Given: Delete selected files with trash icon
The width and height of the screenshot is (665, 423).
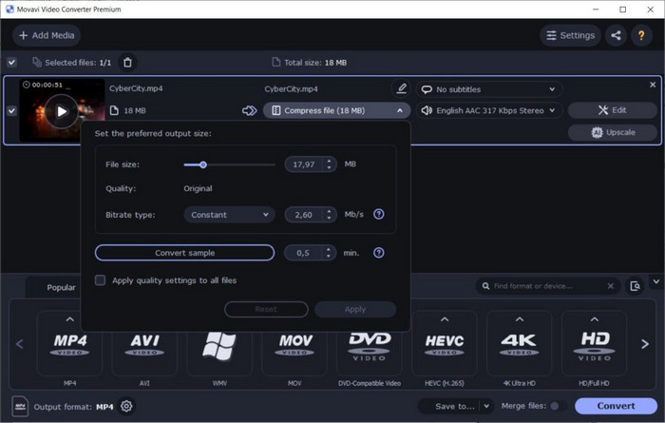Looking at the screenshot, I should [127, 63].
